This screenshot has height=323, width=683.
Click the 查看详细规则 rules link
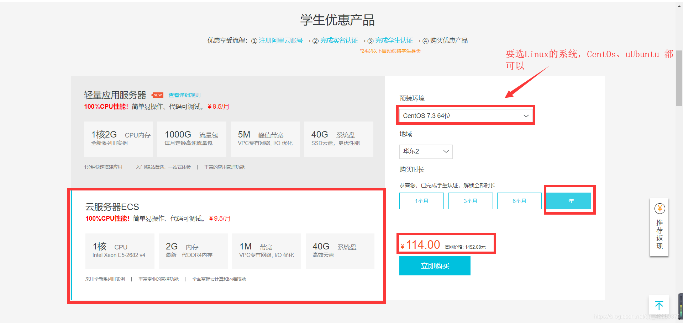pos(184,95)
